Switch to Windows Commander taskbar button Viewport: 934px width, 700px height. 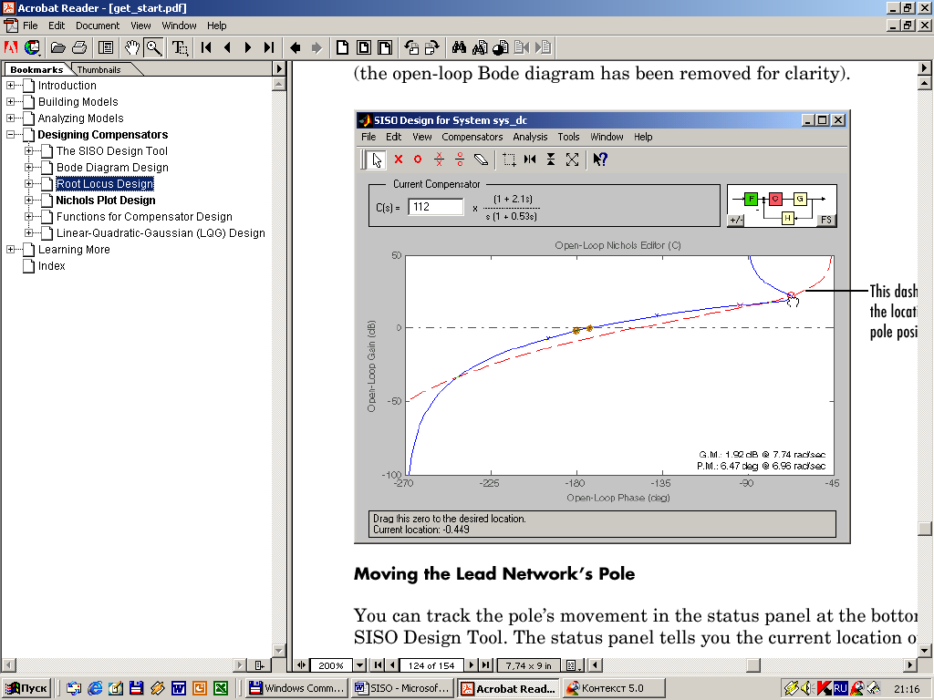point(296,688)
